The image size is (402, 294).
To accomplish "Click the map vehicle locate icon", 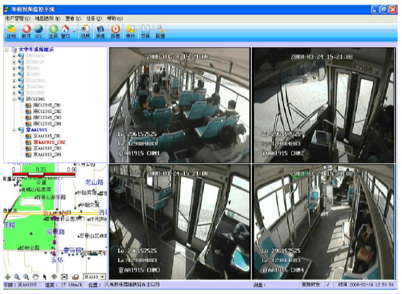I will (x=75, y=277).
